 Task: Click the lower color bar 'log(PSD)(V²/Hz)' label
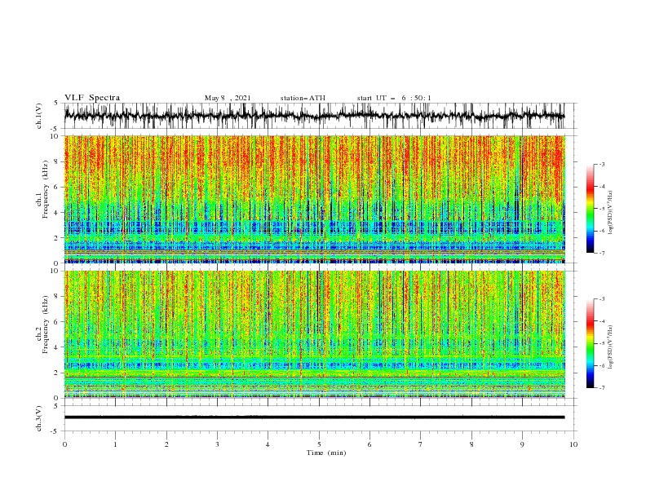[610, 347]
